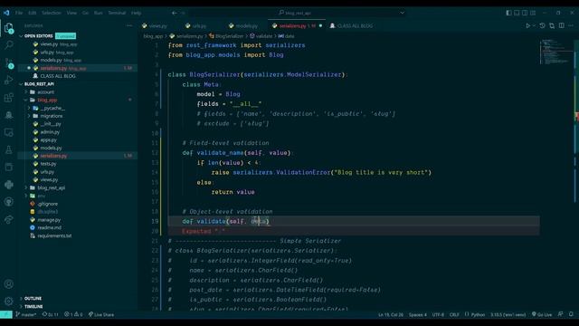Image resolution: width=579 pixels, height=326 pixels.
Task: Open the Python extension view in activity bar
Action: coord(9,185)
